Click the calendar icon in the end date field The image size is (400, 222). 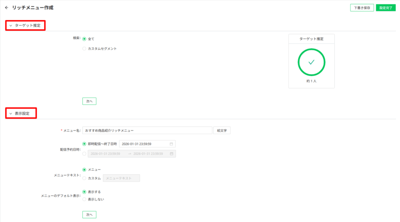(171, 144)
